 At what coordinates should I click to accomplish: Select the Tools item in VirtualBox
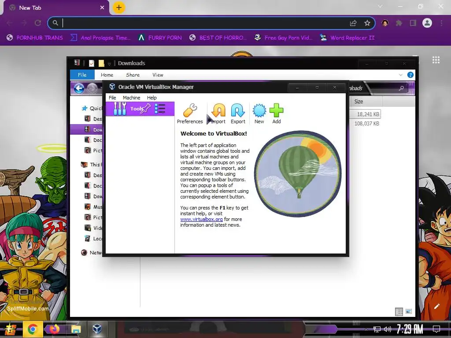point(140,109)
